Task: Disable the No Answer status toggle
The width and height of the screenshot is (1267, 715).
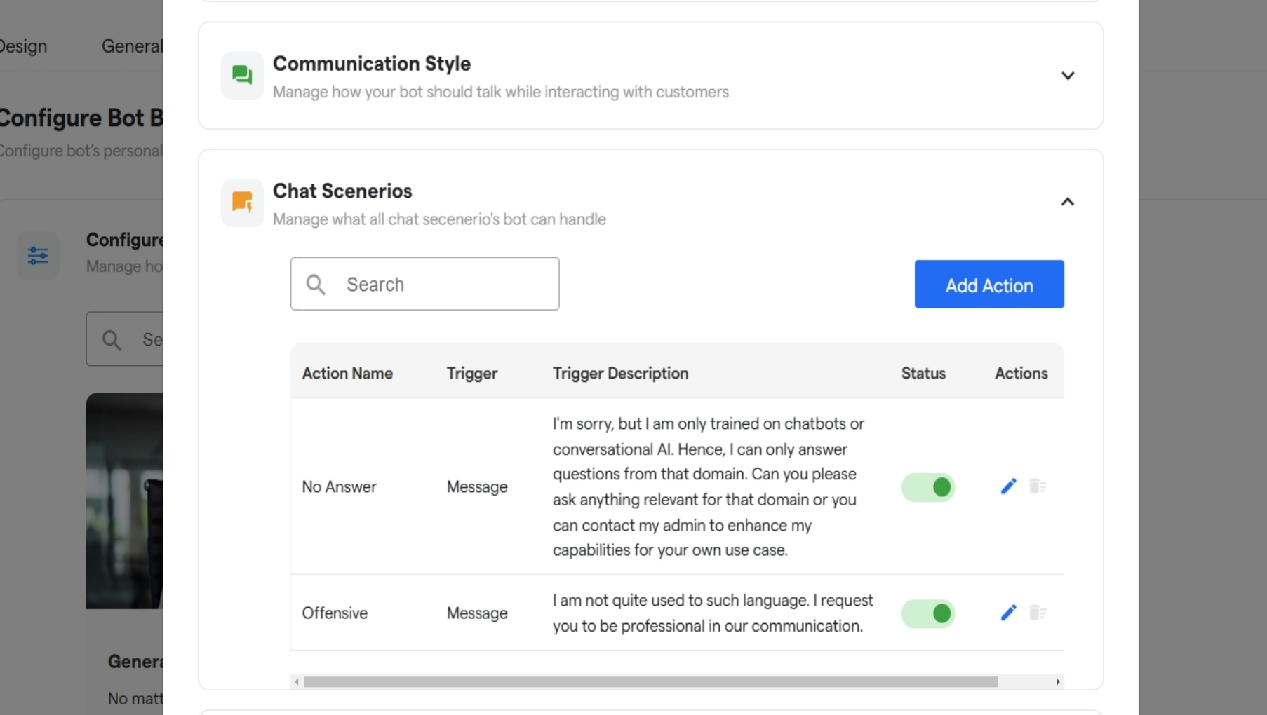Action: [927, 487]
